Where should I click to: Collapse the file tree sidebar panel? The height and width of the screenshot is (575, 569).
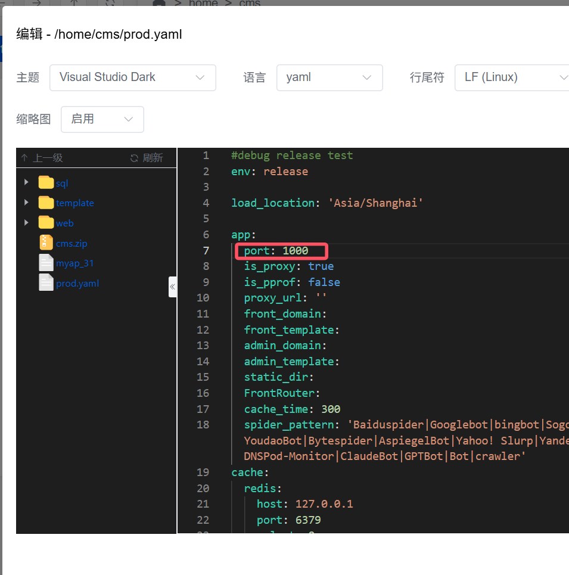tap(172, 287)
